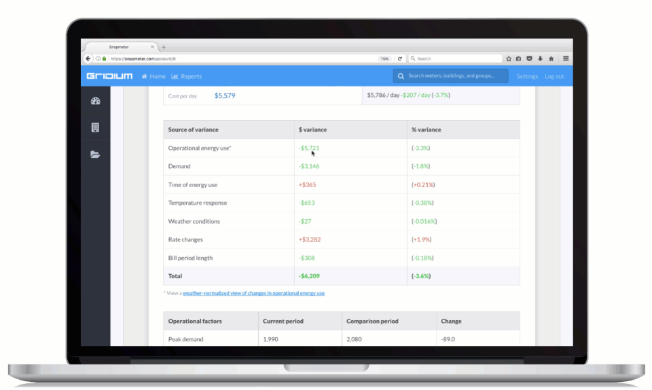Image resolution: width=652 pixels, height=390 pixels.
Task: Click the browser back arrow button
Action: (88, 58)
